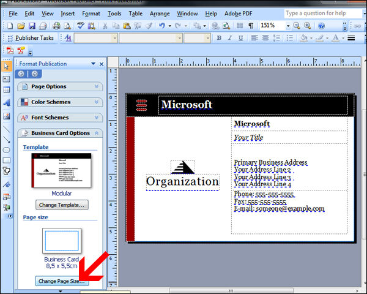Click the Change Template button
Viewport: 367px width, 294px height.
coord(62,205)
